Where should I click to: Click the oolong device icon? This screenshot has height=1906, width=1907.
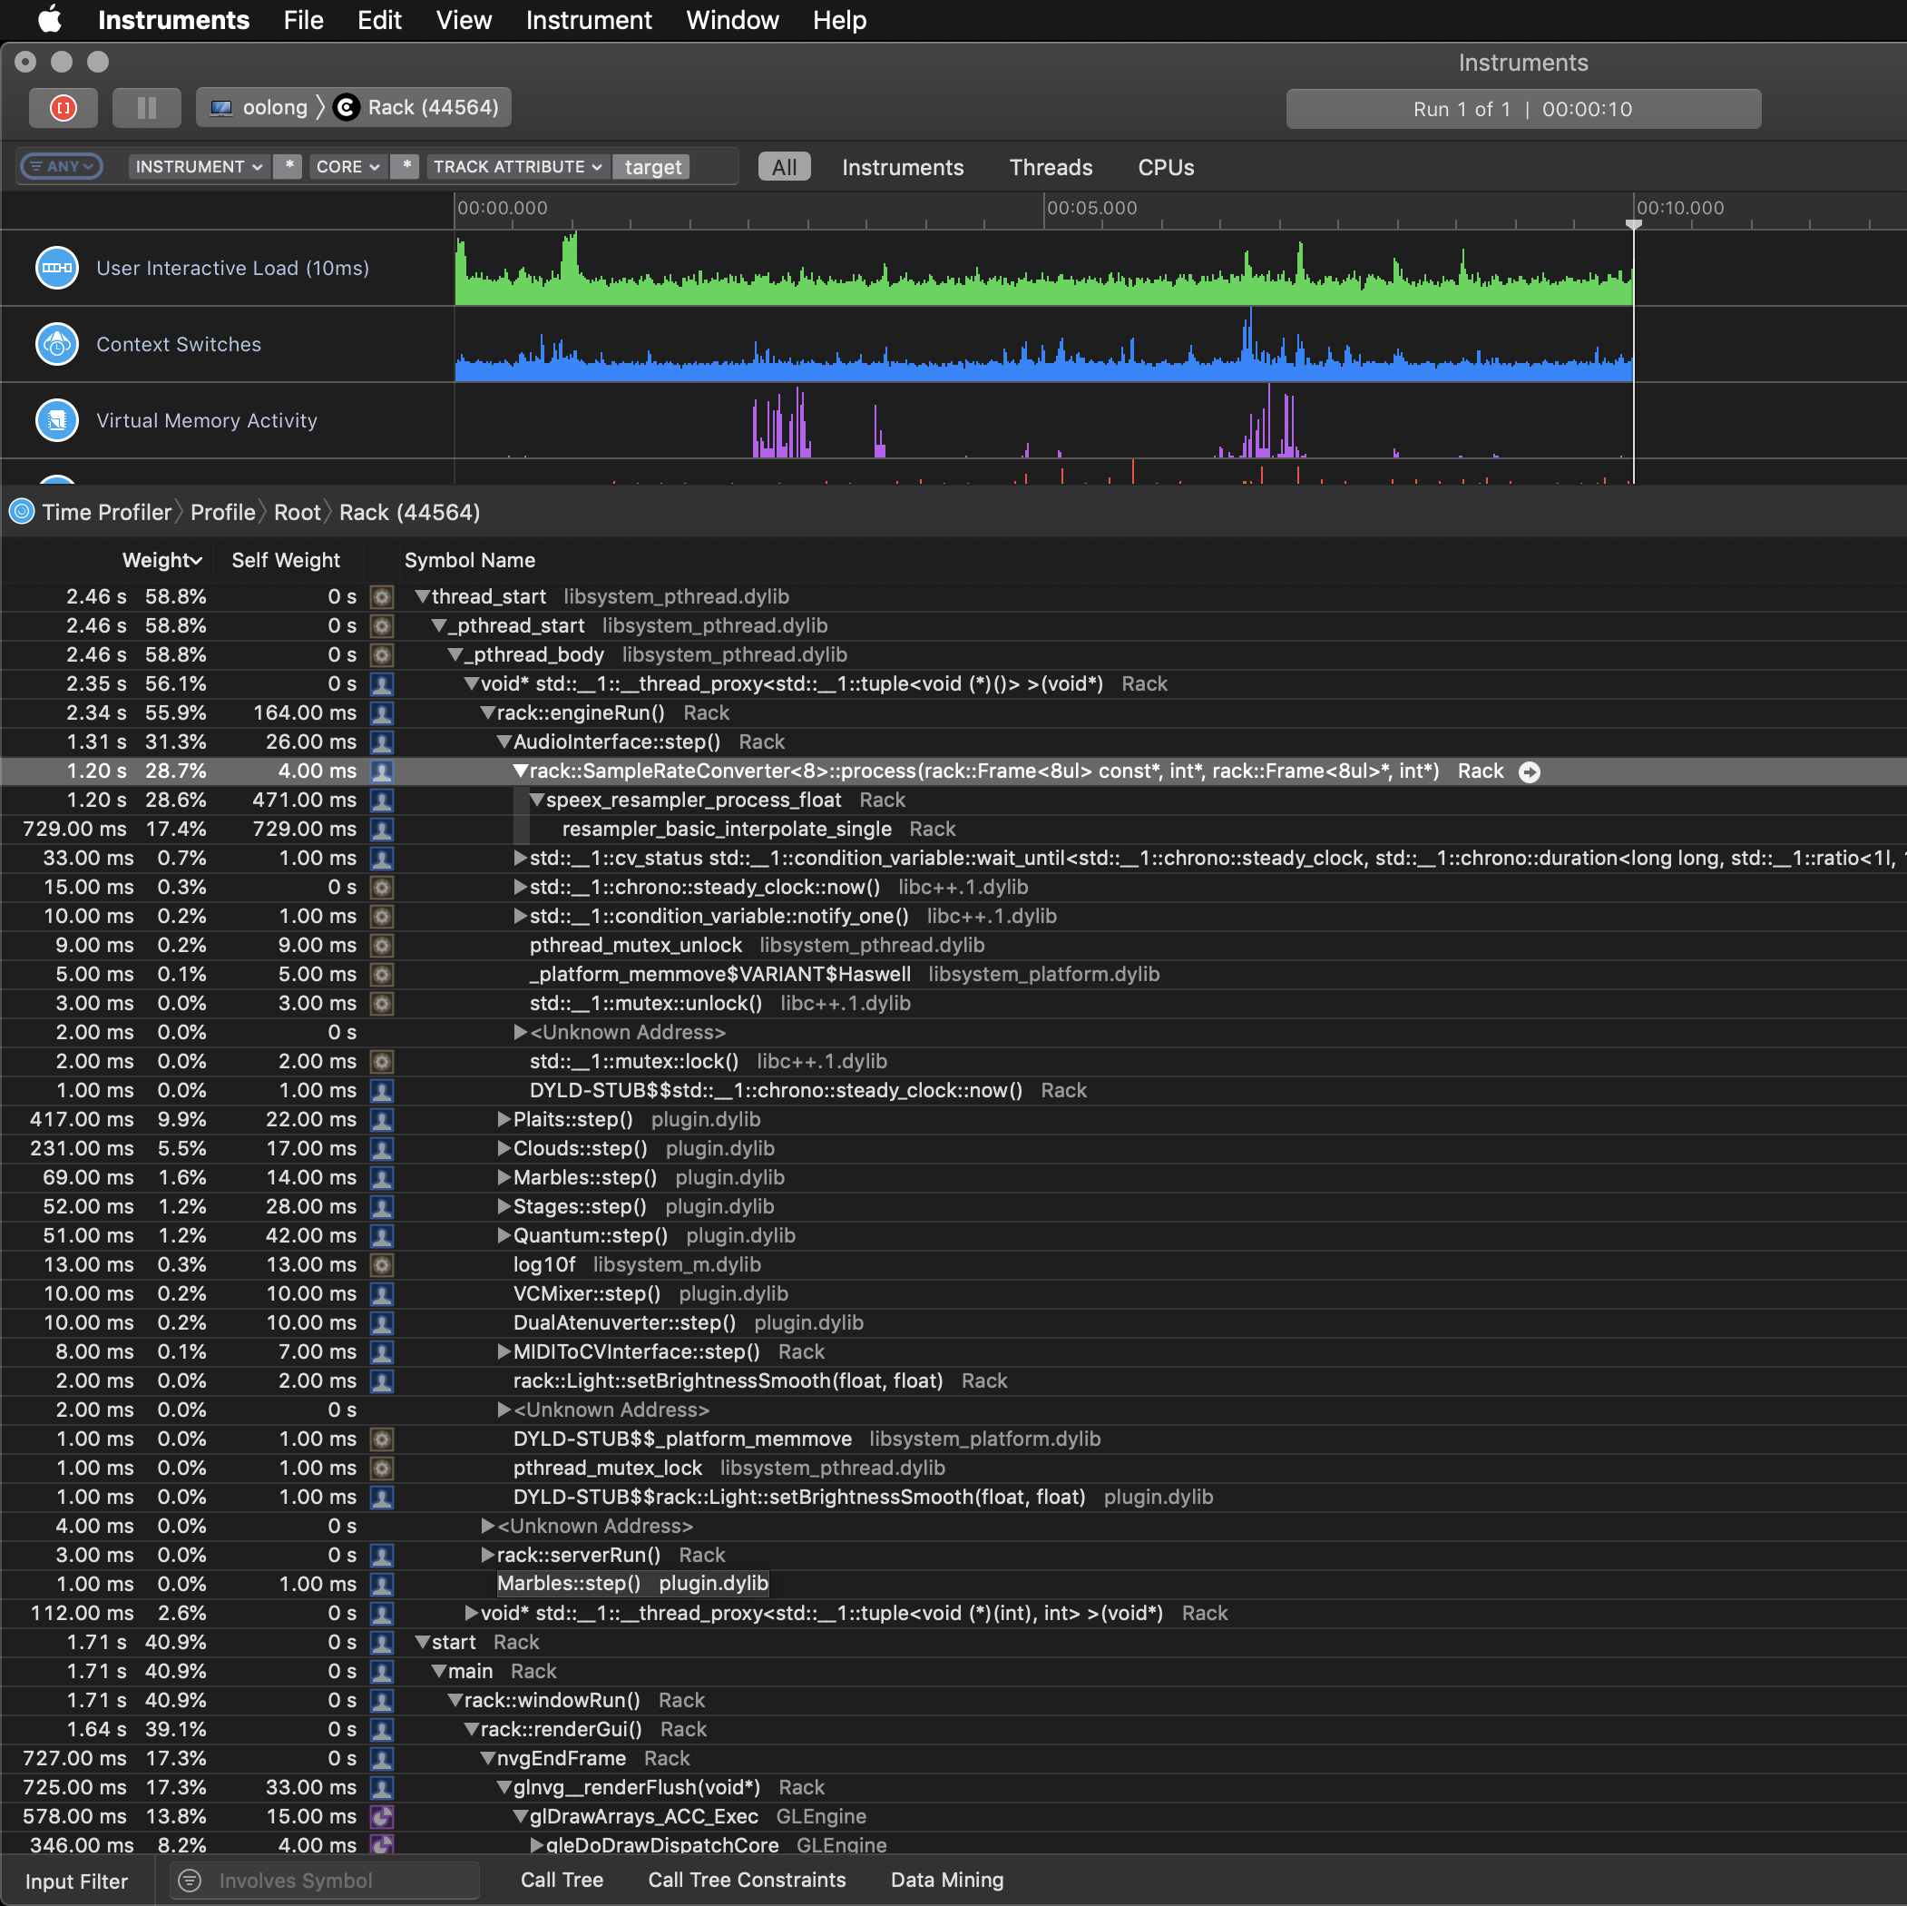pos(221,108)
